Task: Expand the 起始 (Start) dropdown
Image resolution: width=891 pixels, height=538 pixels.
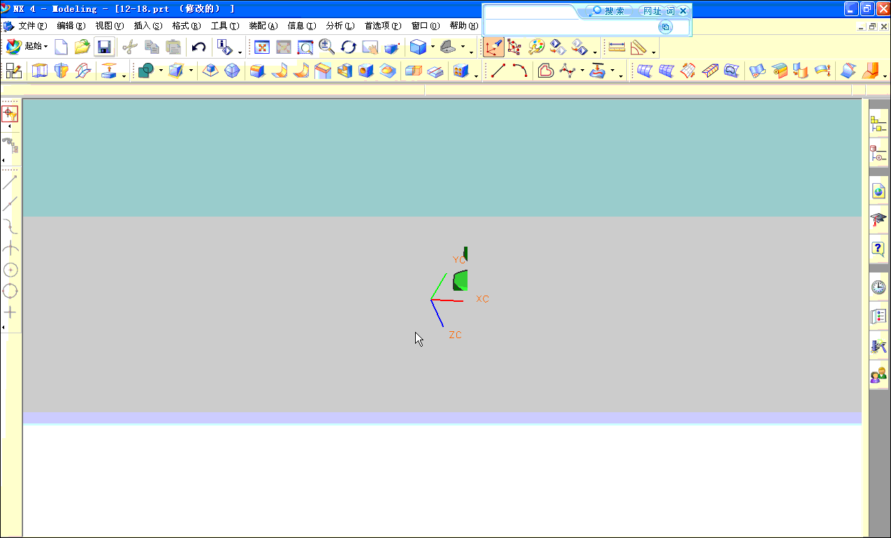Action: pyautogui.click(x=27, y=47)
